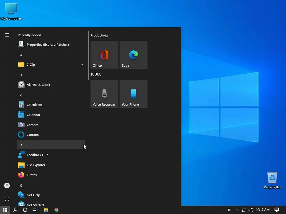Image resolution: width=286 pixels, height=214 pixels.
Task: Click the Office tile
Action: 104,55
